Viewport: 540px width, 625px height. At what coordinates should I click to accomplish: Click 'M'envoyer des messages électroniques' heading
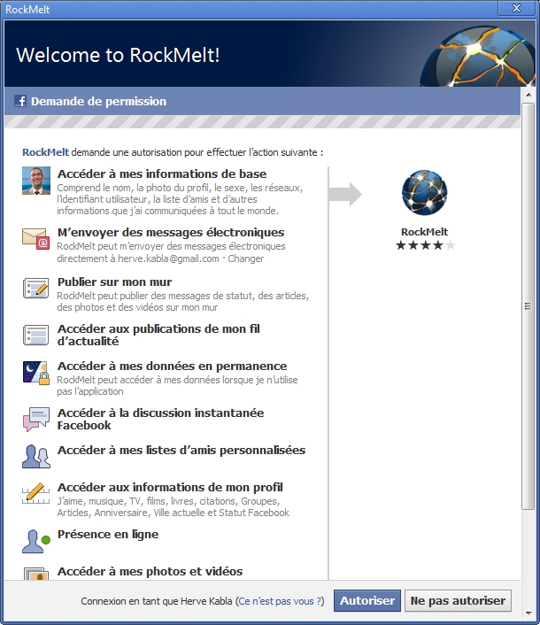pos(171,232)
